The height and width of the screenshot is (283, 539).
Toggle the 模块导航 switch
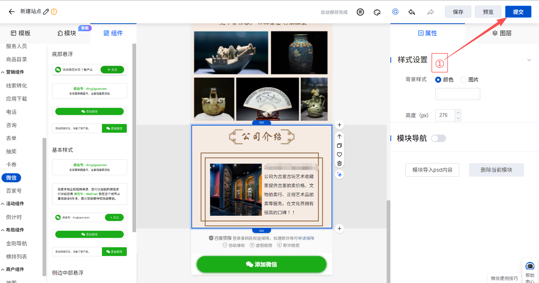tap(438, 138)
